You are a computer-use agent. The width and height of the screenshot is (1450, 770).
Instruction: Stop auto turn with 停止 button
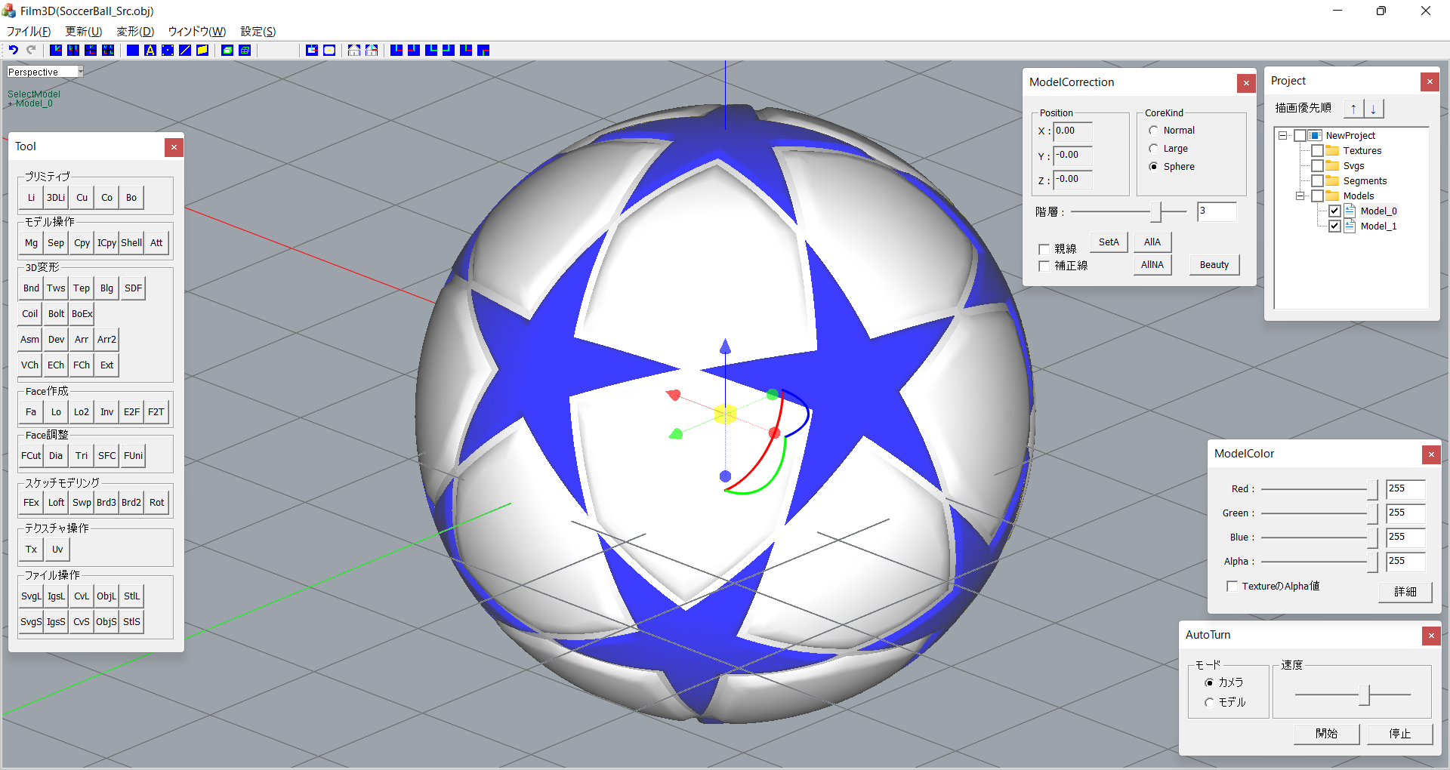point(1399,734)
